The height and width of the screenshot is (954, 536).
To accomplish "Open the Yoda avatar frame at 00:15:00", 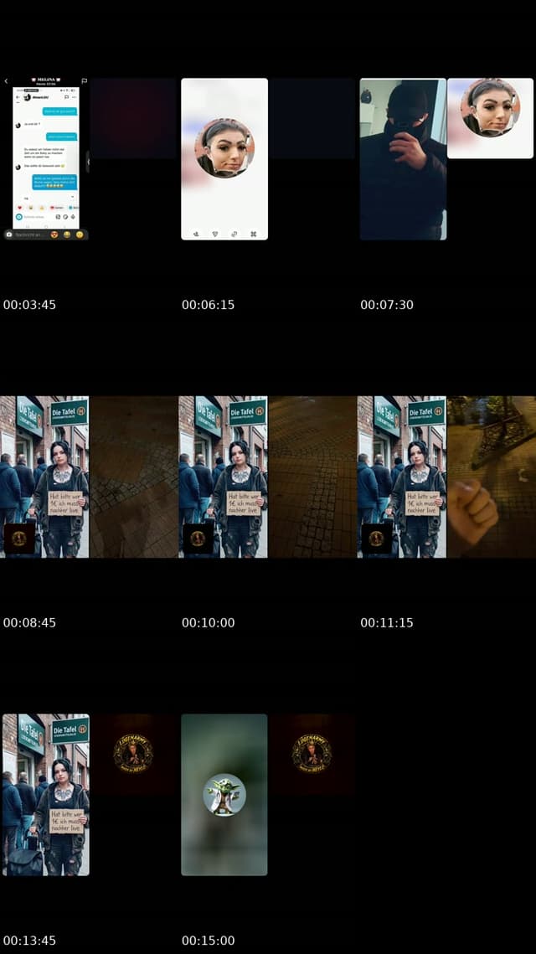I will point(224,795).
